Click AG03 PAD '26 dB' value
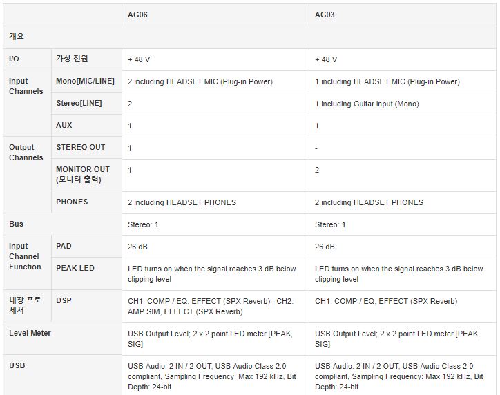The height and width of the screenshot is (395, 500). click(x=325, y=247)
